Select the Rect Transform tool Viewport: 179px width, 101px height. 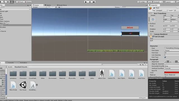(x=12, y=2)
